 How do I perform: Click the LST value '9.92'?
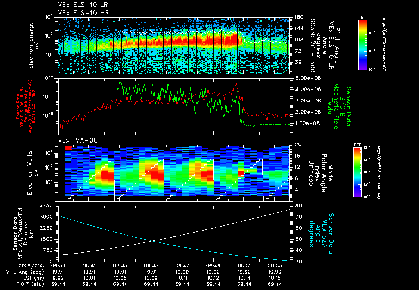coord(58,278)
